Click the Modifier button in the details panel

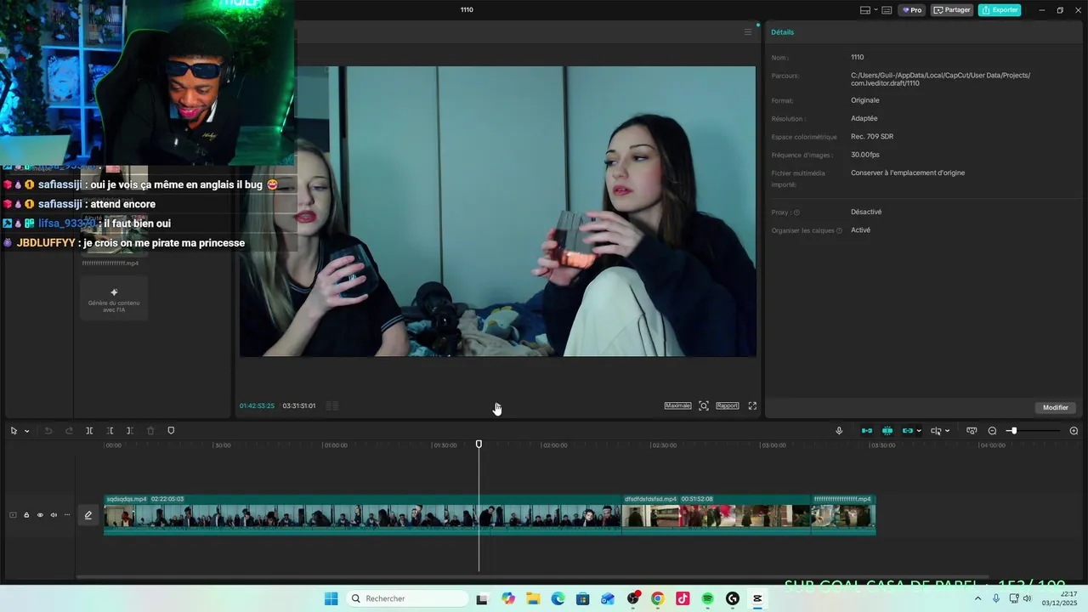click(x=1056, y=408)
